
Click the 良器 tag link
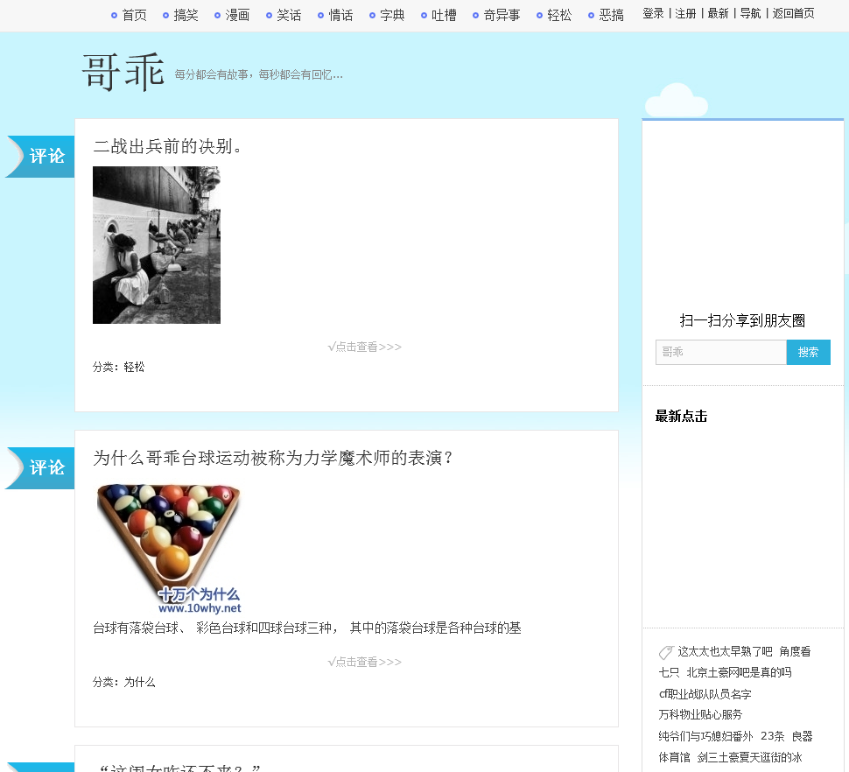[x=803, y=736]
